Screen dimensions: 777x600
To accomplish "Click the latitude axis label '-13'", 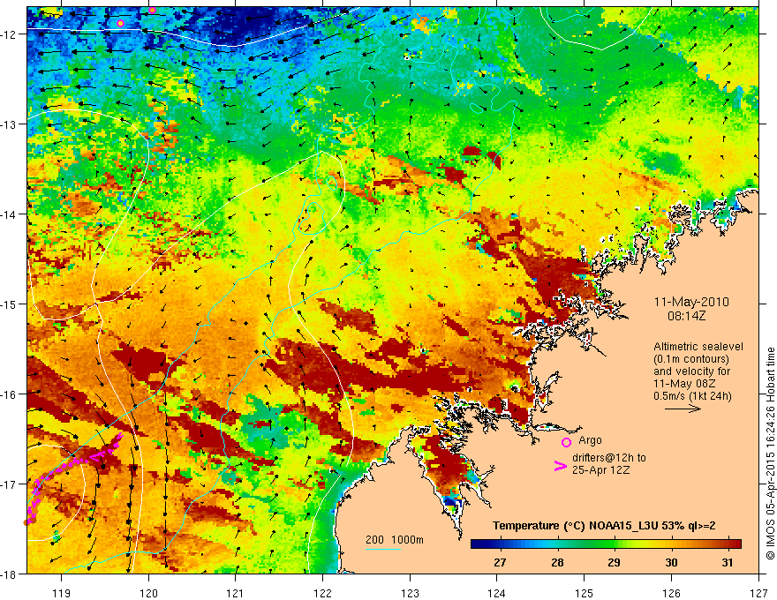I will (10, 124).
